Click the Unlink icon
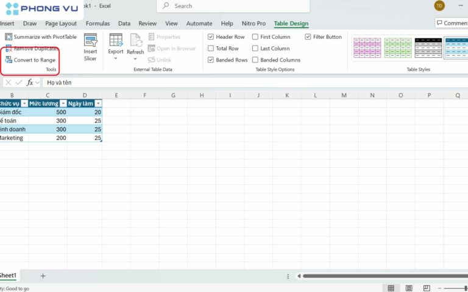Screen dimensions: 468x292 pos(151,60)
